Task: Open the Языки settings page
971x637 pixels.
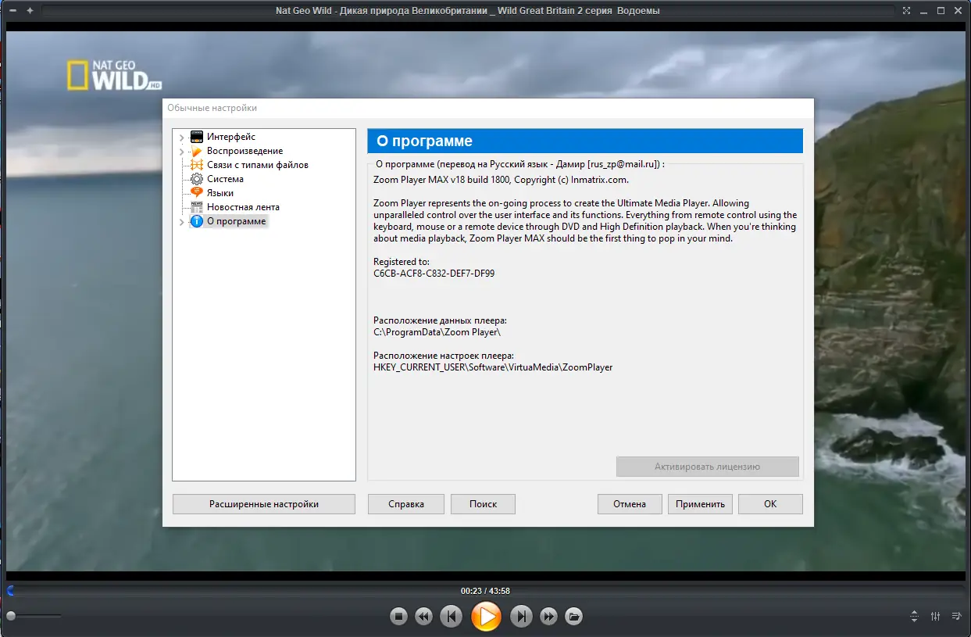Action: (220, 193)
